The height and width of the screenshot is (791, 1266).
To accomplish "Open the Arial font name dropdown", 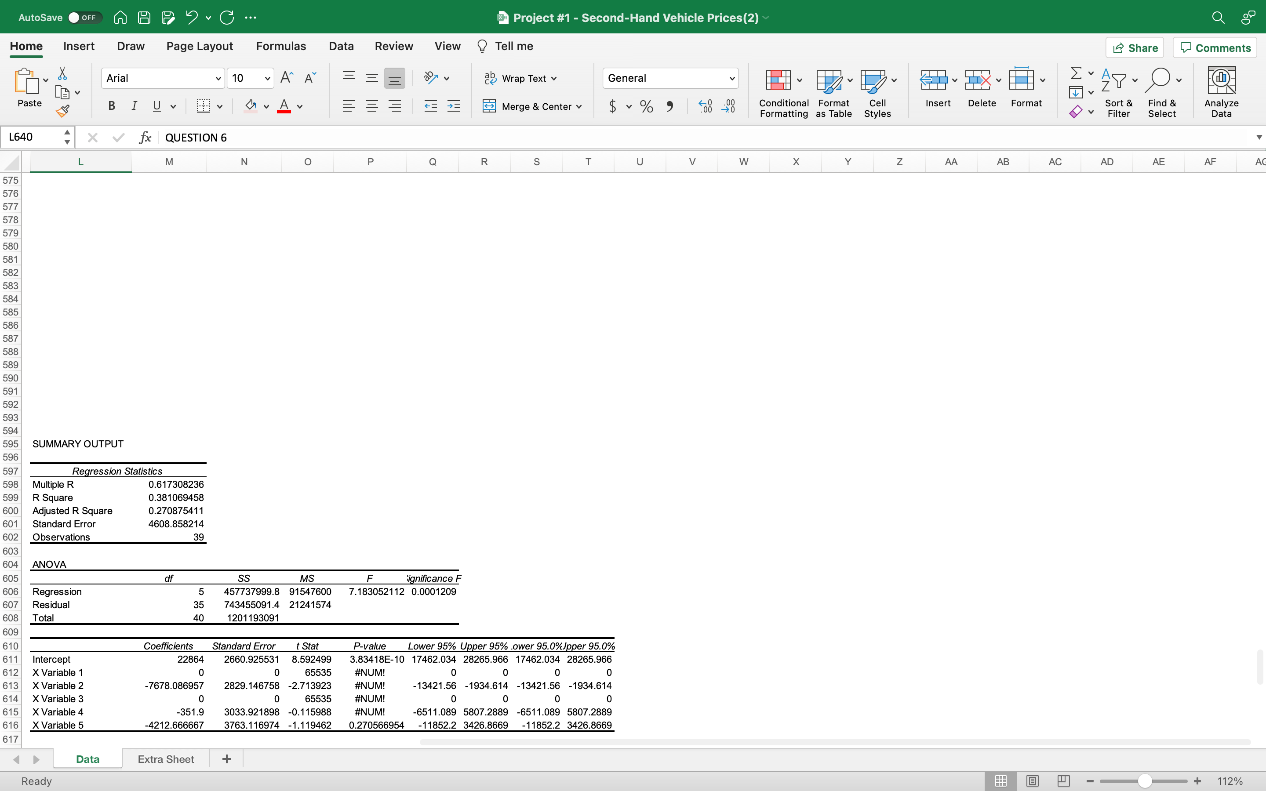I will 218,79.
